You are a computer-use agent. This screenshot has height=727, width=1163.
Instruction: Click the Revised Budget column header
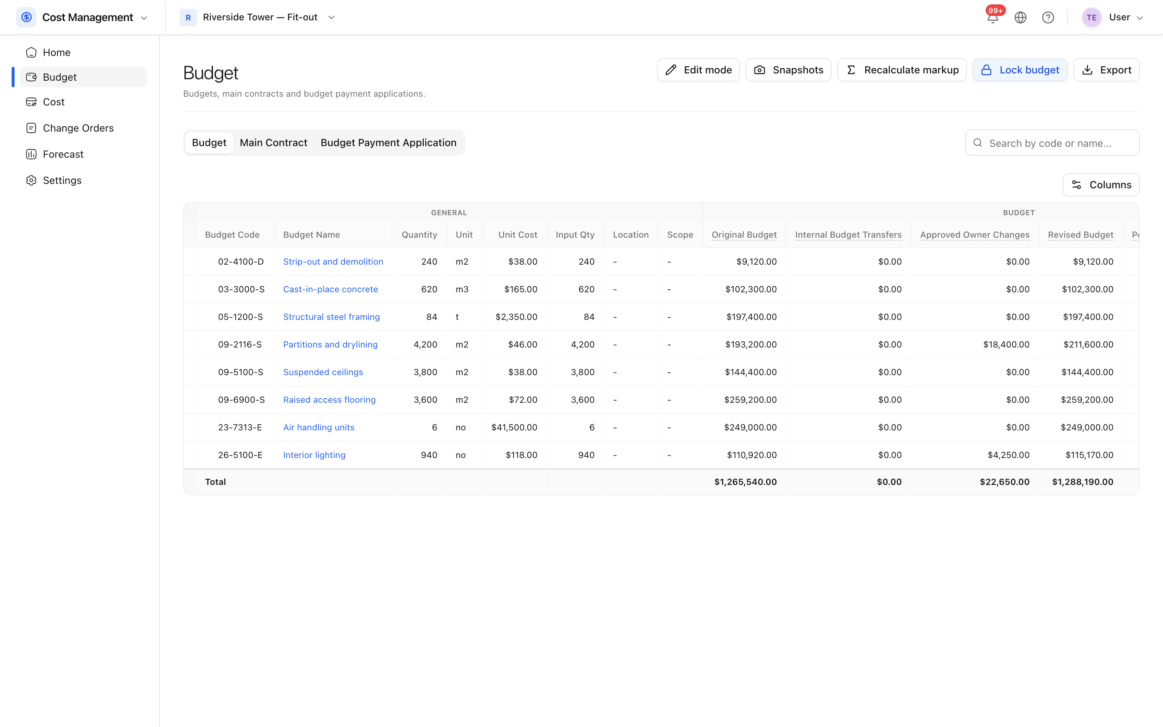tap(1080, 235)
